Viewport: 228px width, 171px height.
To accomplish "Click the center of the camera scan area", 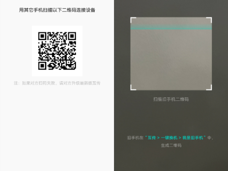I will click(171, 54).
